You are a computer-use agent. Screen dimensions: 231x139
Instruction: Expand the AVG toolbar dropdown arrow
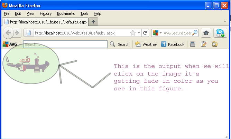pos(20,44)
